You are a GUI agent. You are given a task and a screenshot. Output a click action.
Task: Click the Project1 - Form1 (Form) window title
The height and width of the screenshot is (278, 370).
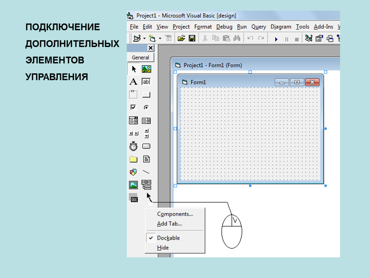213,65
